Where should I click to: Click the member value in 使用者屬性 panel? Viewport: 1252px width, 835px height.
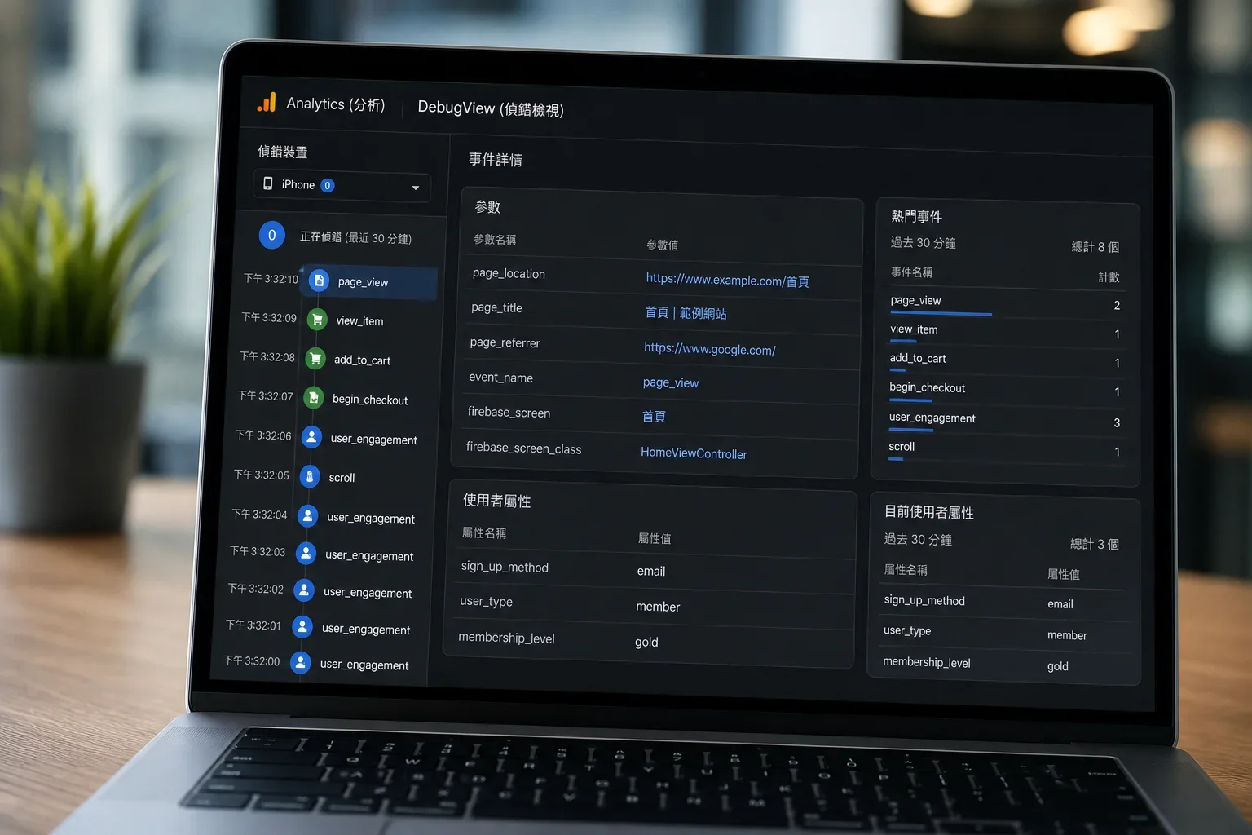coord(658,607)
